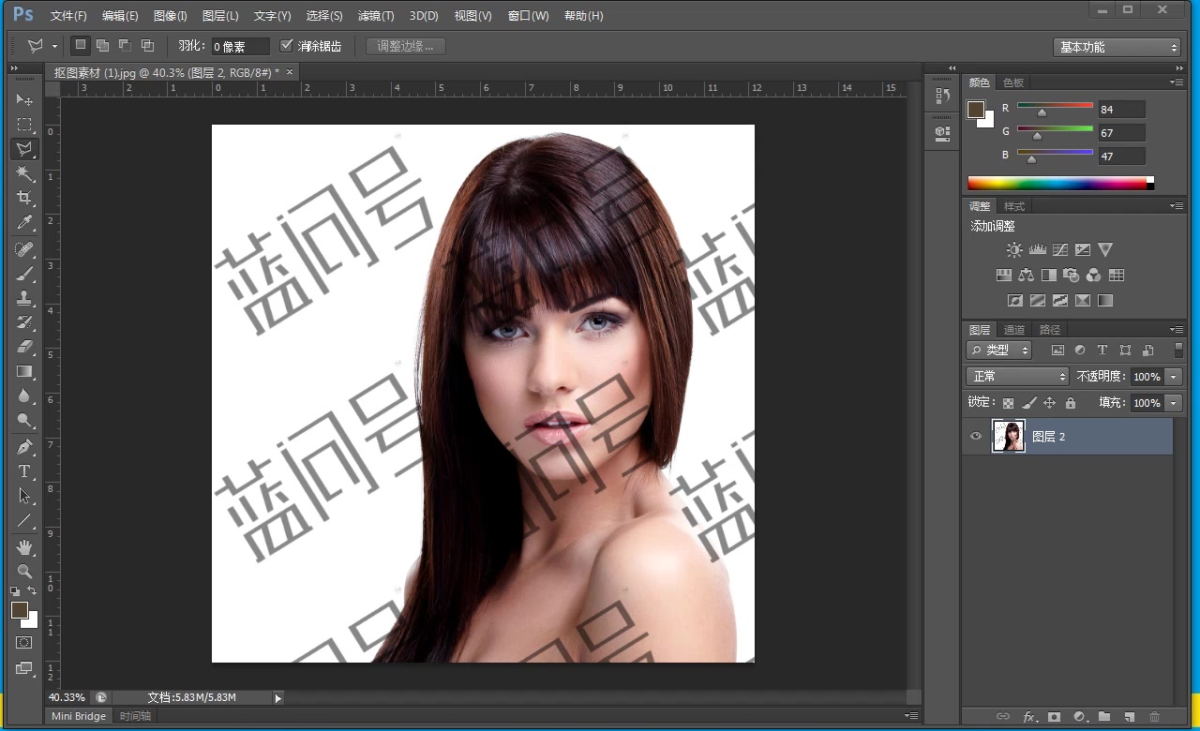Screen dimensions: 1200x731
Task: Open Mini Bridge panel tab
Action: tap(79, 716)
